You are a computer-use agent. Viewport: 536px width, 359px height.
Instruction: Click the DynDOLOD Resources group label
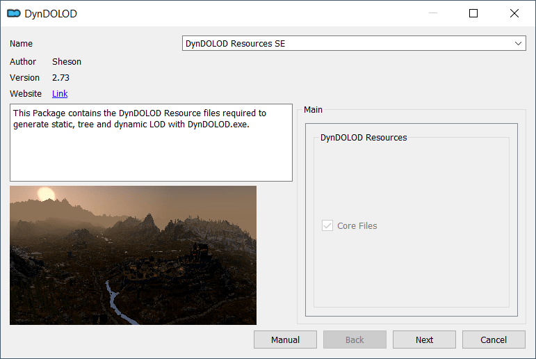click(x=364, y=138)
